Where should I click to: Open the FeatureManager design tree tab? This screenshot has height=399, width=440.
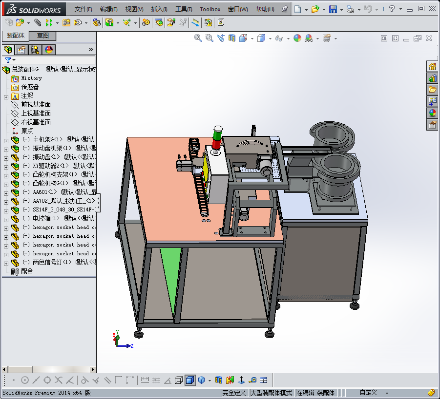point(8,50)
